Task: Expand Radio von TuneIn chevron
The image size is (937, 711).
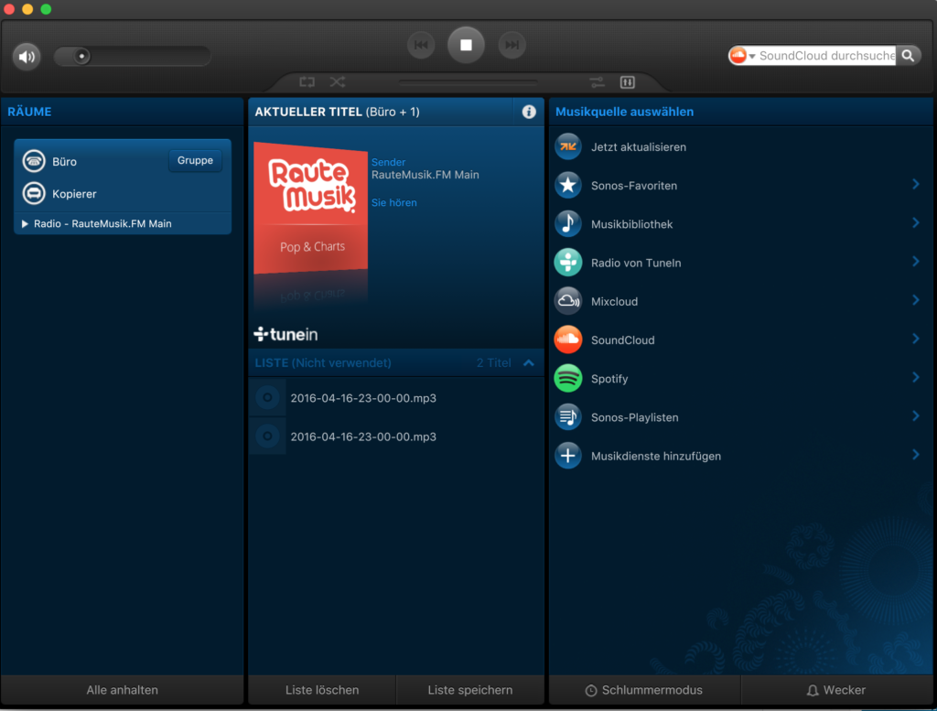Action: pyautogui.click(x=915, y=261)
